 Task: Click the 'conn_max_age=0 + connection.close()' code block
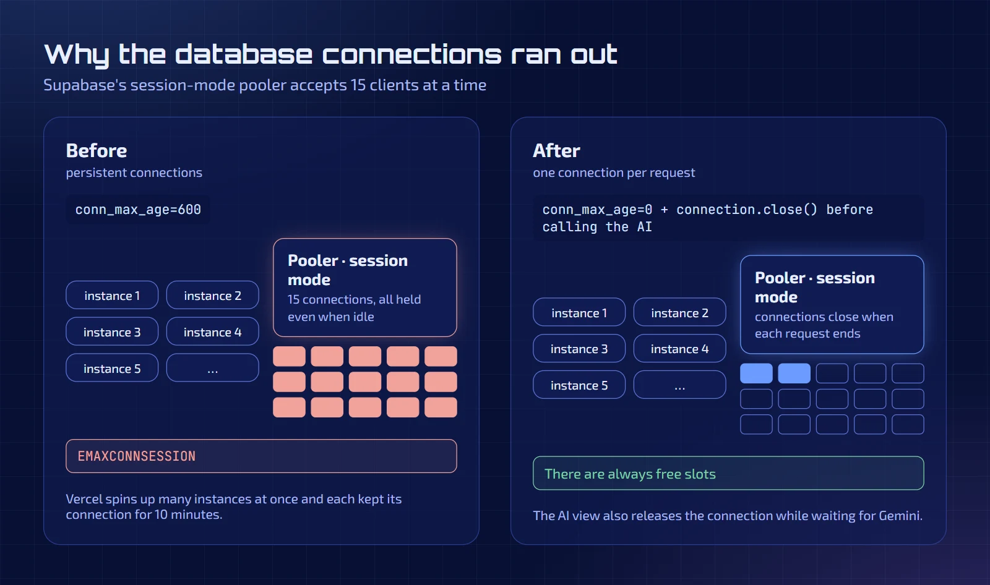tap(728, 218)
